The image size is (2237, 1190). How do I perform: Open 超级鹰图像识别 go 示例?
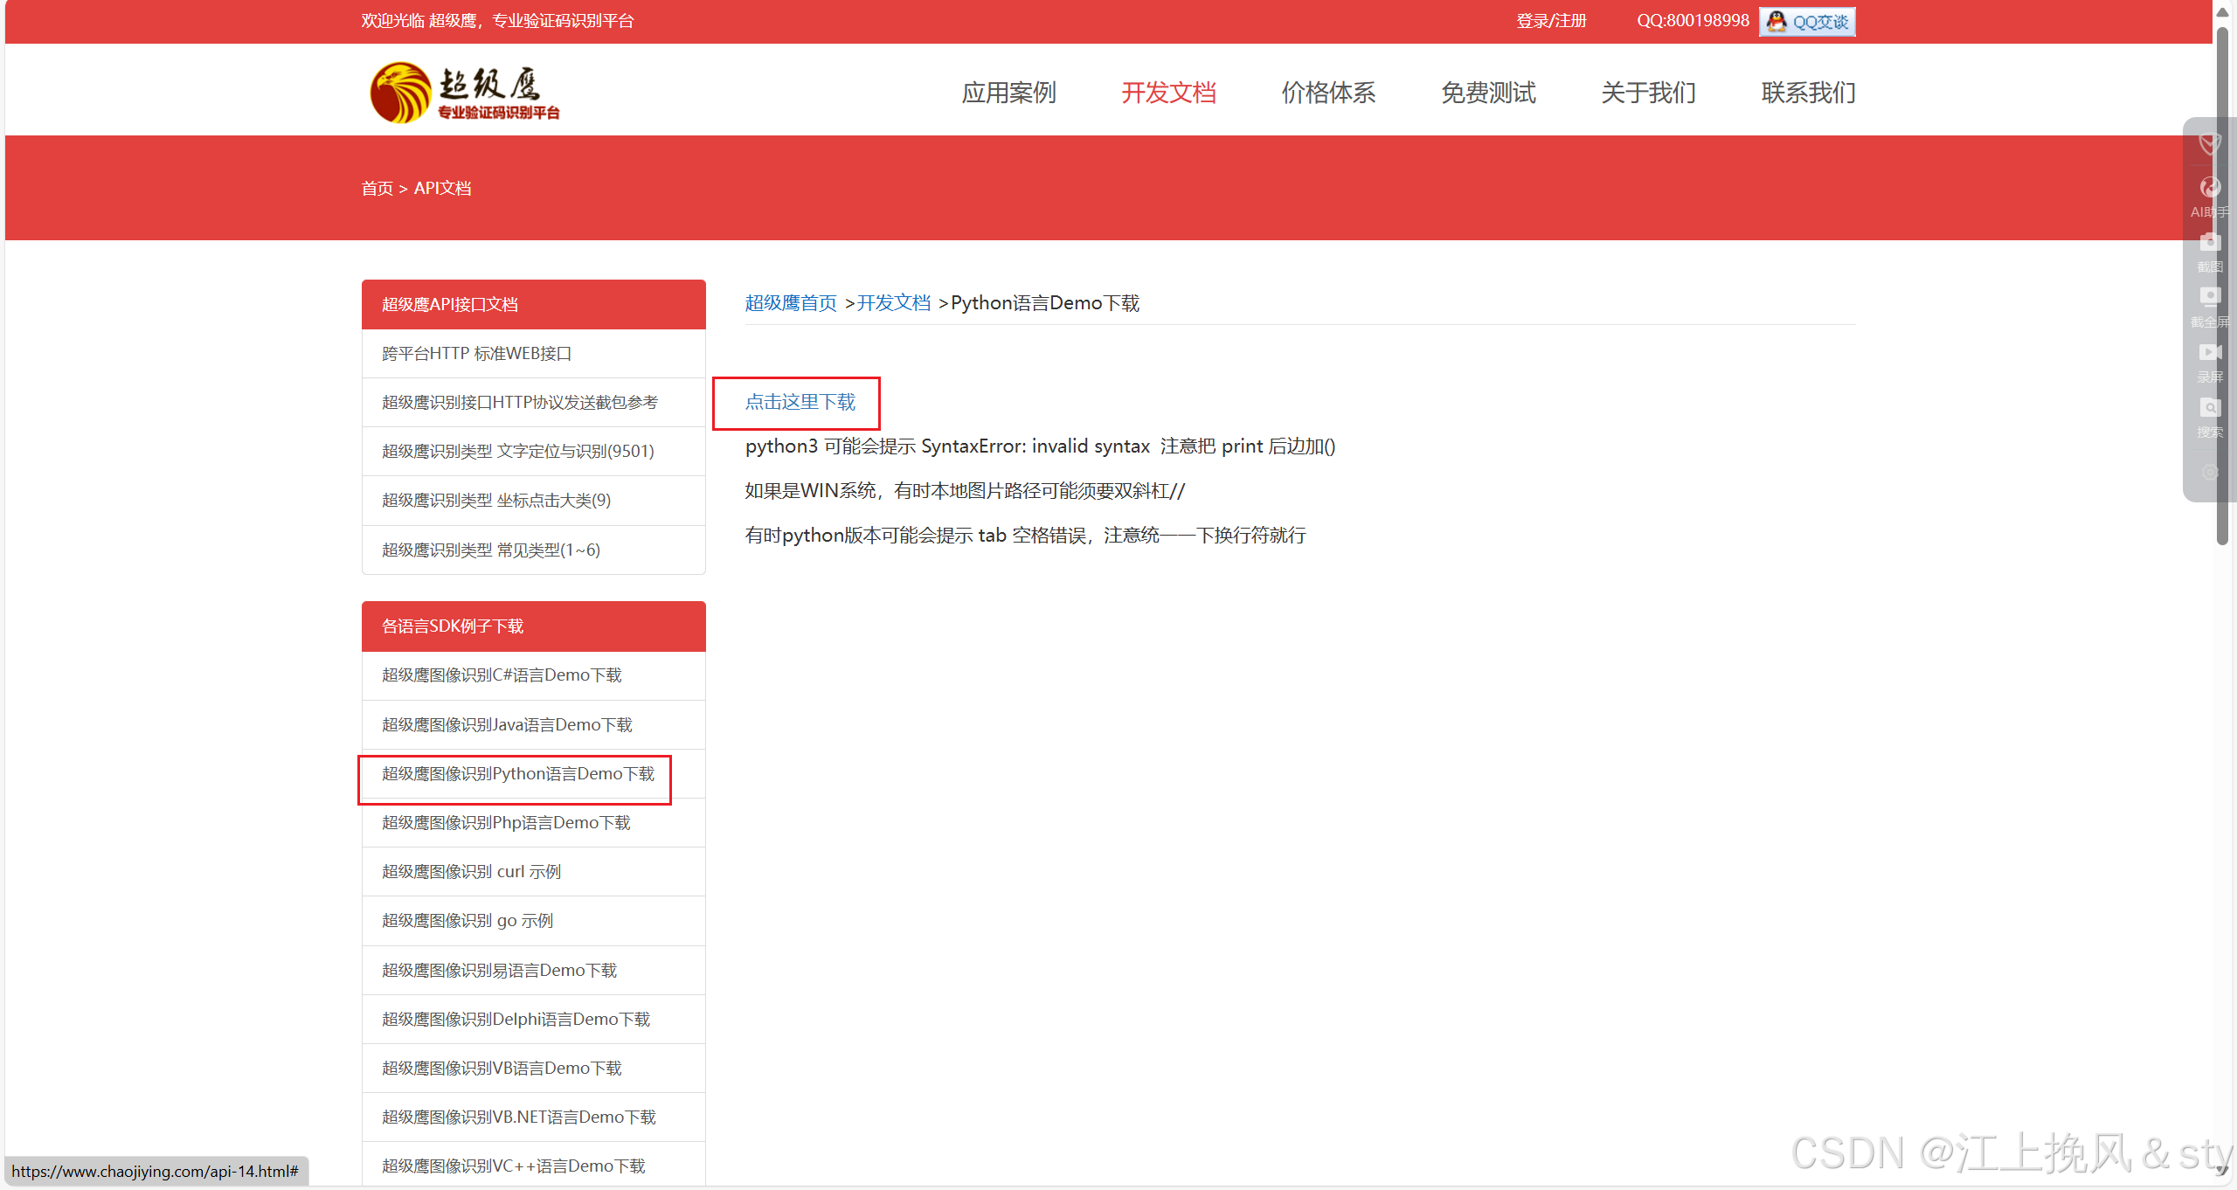533,921
